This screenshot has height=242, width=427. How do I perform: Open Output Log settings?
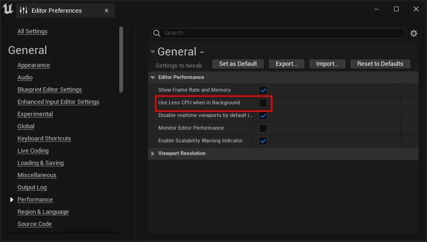pos(32,187)
